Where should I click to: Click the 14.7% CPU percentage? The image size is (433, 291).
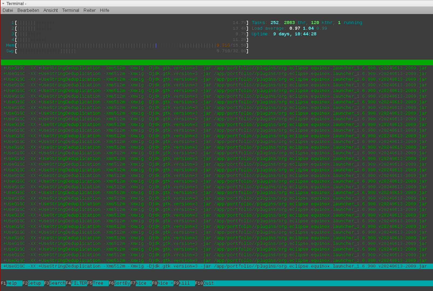(239, 23)
